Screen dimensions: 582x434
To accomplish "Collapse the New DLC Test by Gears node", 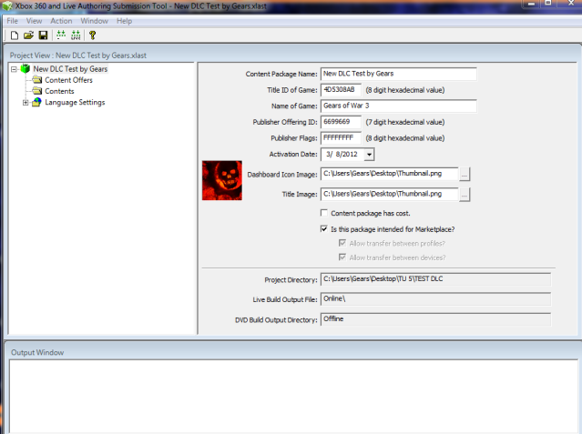I will coord(14,69).
